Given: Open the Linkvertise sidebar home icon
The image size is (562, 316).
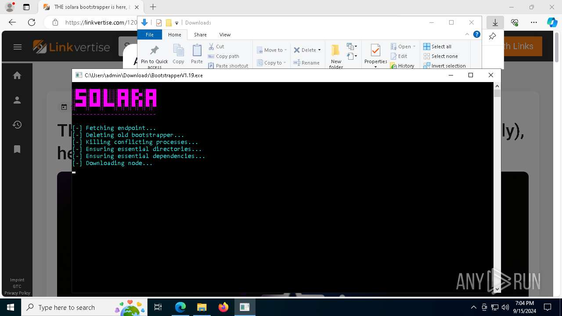Looking at the screenshot, I should (x=17, y=75).
